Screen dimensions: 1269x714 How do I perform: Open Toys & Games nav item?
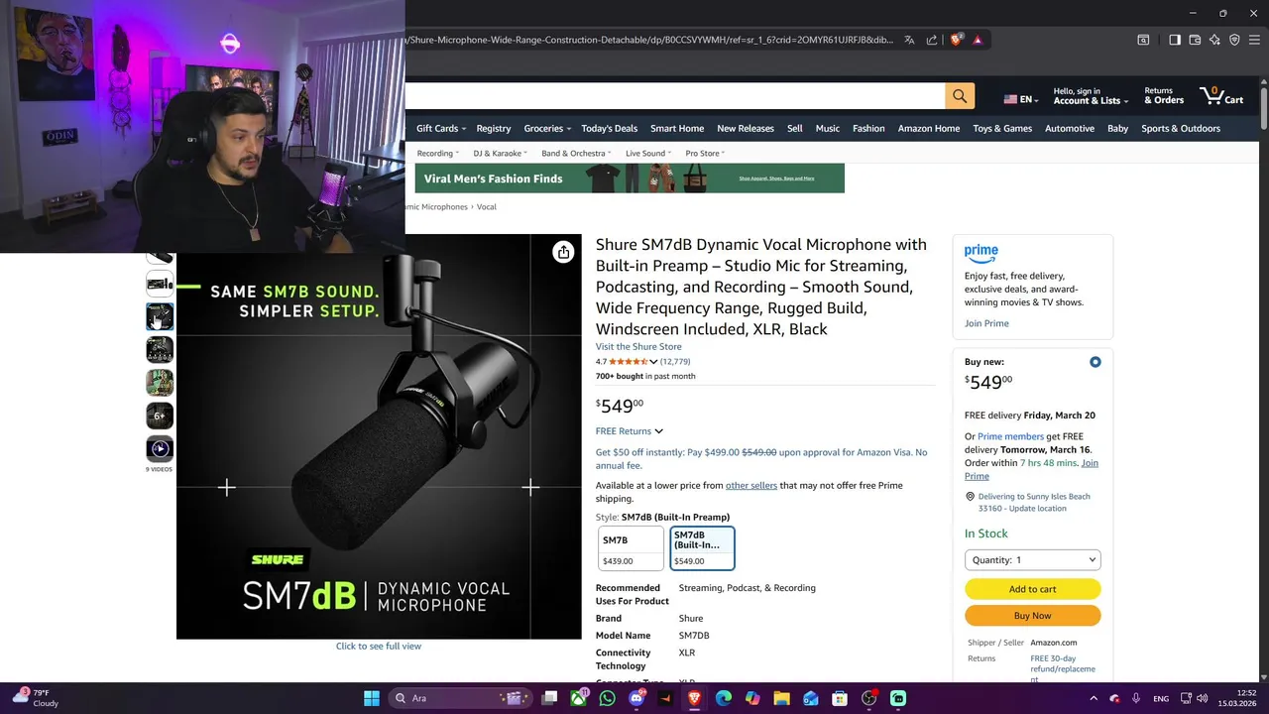click(x=1002, y=128)
